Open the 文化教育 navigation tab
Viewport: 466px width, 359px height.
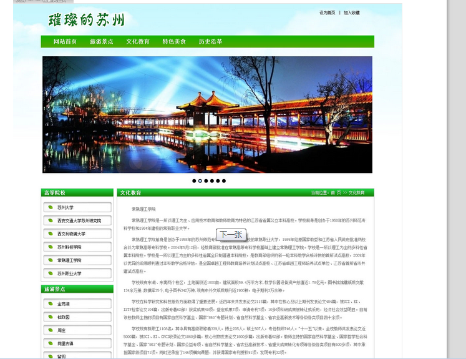(x=138, y=42)
